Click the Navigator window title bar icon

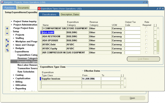(2, 2)
